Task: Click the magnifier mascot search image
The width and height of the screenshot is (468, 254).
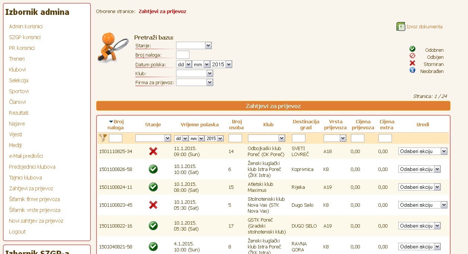Action: click(113, 47)
